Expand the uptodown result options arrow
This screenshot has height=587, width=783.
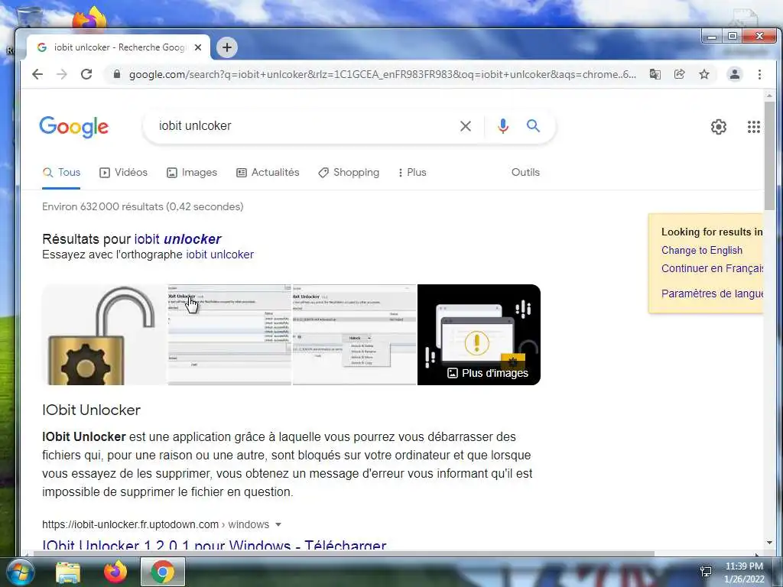[x=278, y=524]
